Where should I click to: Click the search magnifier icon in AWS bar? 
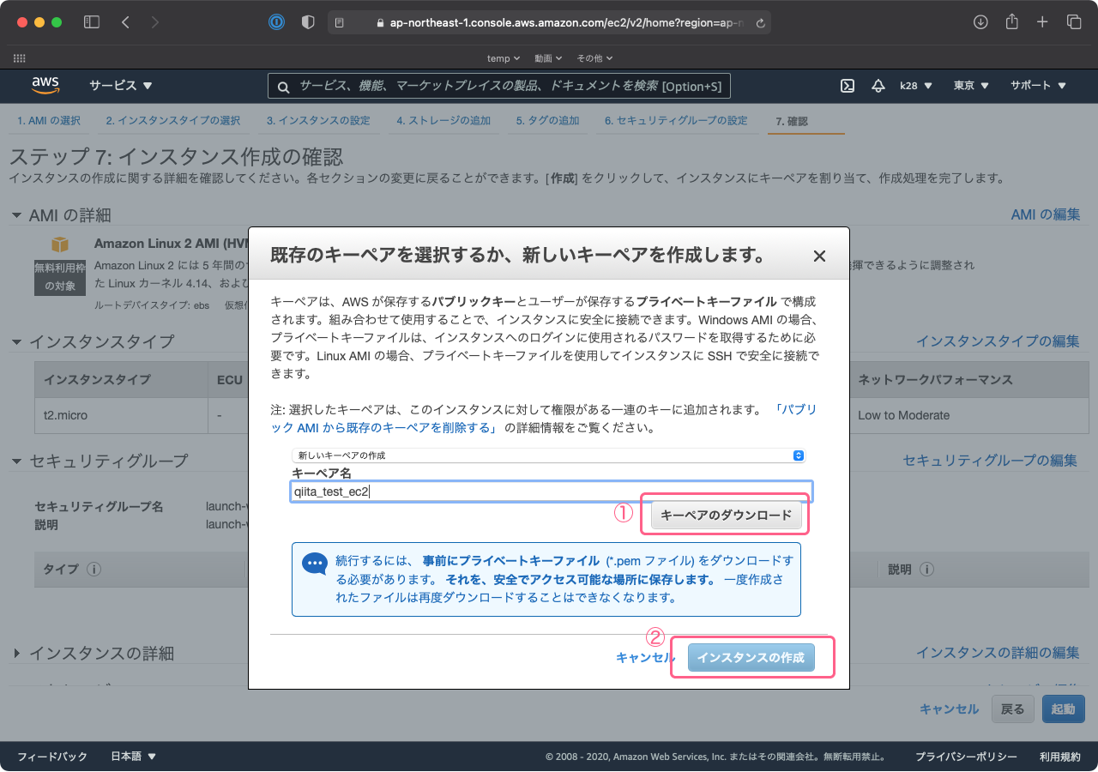coord(284,86)
